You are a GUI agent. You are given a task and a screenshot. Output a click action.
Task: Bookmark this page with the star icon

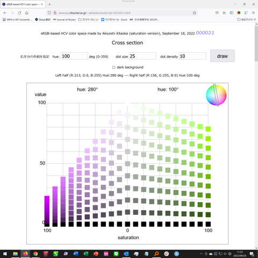click(195, 13)
